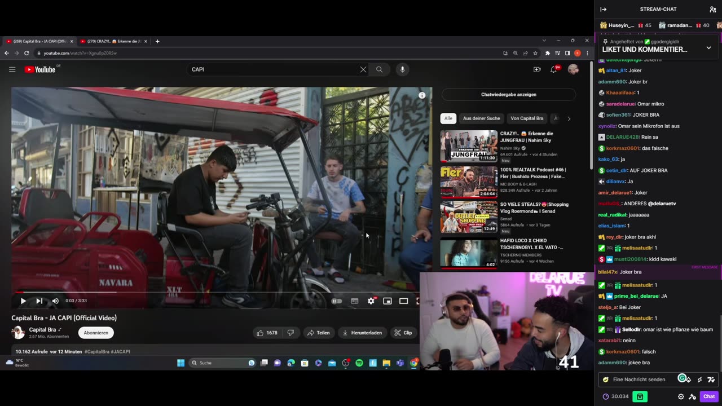The height and width of the screenshot is (406, 722).
Task: Play the Capital Bra video
Action: tap(23, 301)
